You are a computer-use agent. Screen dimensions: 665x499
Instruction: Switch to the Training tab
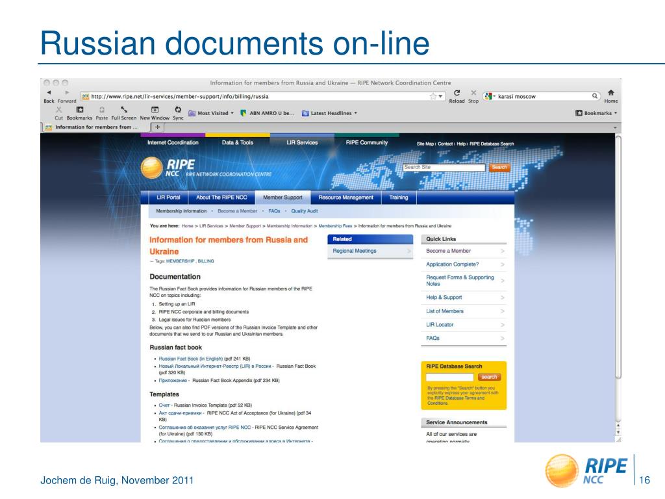tap(399, 198)
